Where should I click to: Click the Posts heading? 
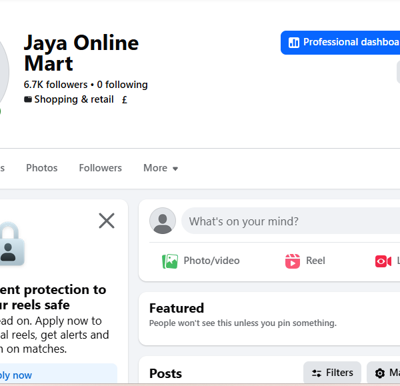pos(165,374)
